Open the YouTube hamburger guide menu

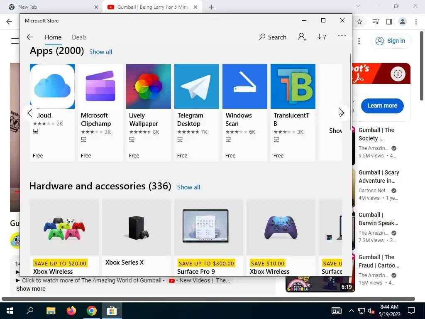click(15, 41)
